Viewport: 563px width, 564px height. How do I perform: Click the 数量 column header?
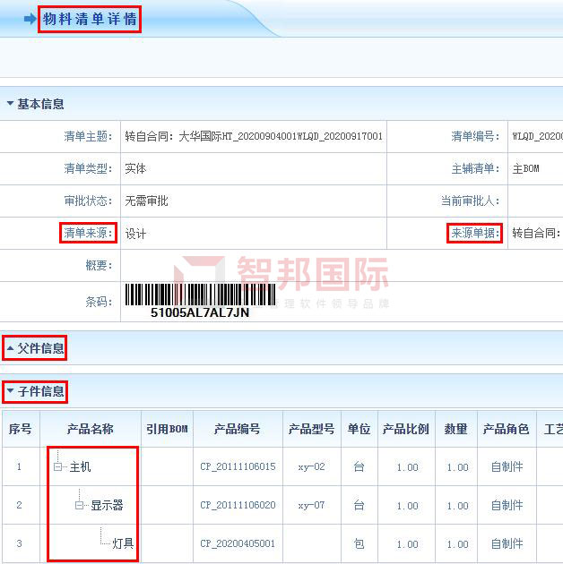[455, 429]
